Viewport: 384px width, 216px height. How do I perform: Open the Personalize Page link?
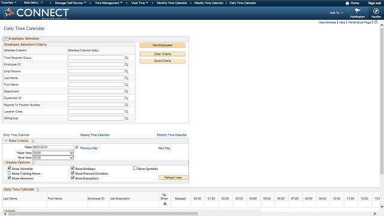[x=359, y=22]
